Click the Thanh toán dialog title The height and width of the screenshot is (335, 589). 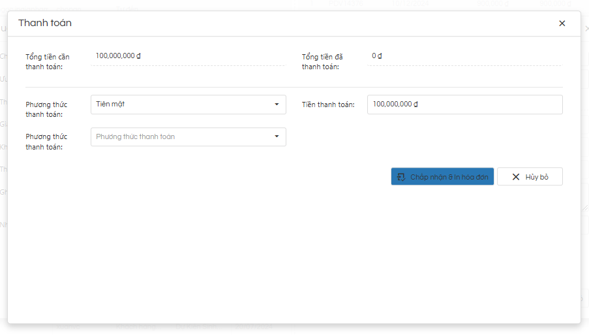pos(45,24)
